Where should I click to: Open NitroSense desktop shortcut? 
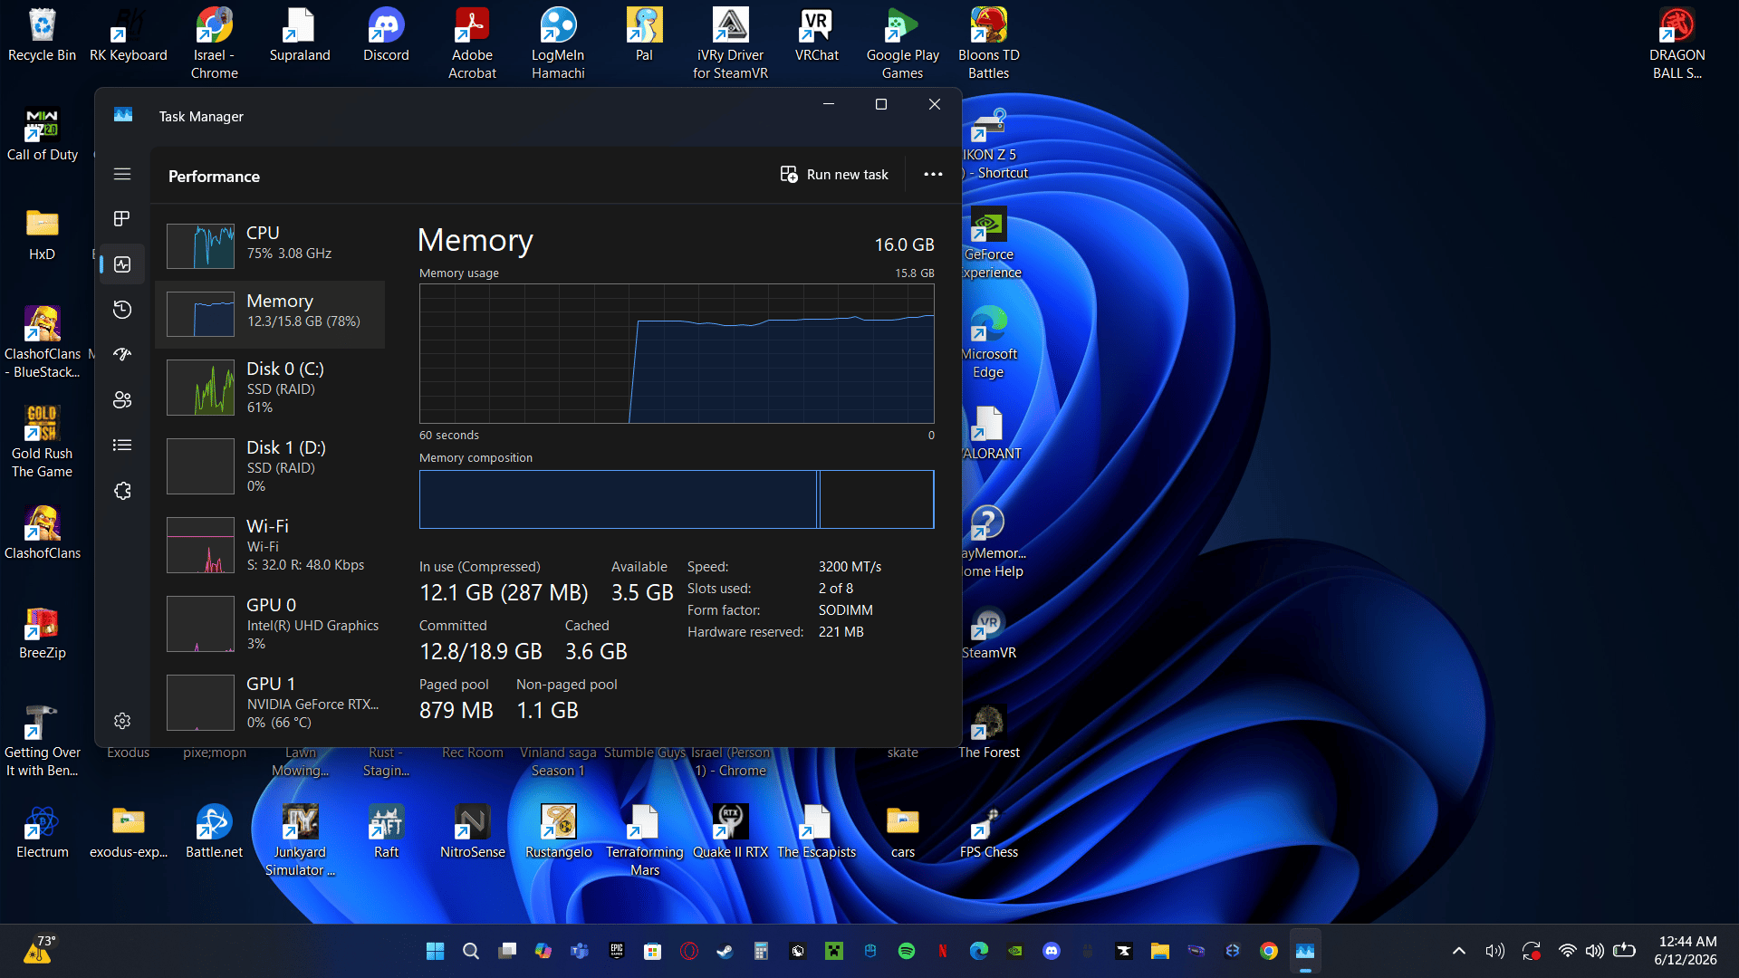(x=472, y=833)
